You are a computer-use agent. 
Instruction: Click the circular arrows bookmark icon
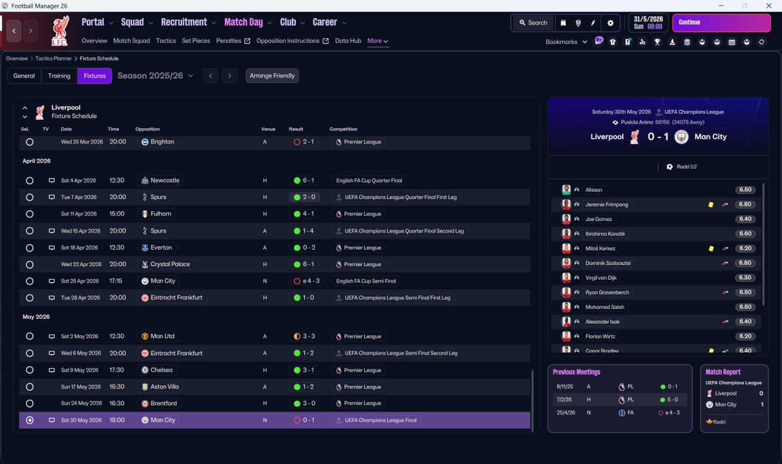(x=761, y=42)
